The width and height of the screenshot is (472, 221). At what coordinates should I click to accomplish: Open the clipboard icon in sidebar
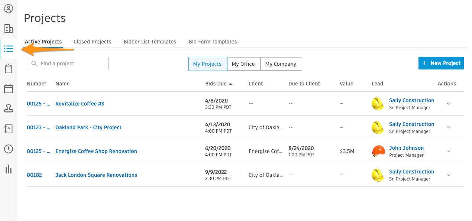(9, 69)
